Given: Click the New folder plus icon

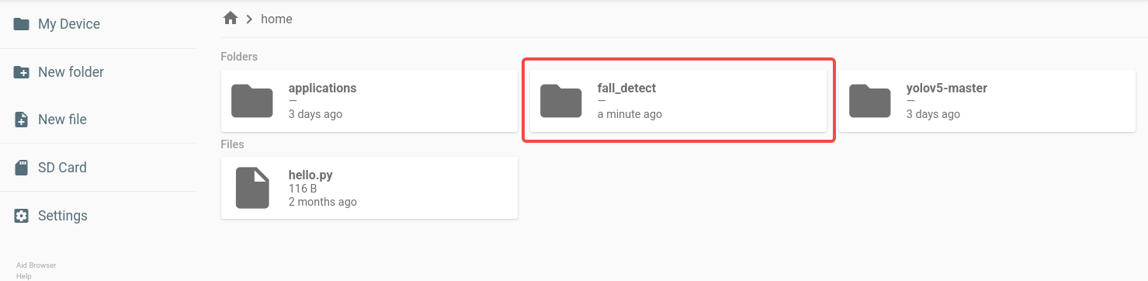Looking at the screenshot, I should click(x=22, y=72).
